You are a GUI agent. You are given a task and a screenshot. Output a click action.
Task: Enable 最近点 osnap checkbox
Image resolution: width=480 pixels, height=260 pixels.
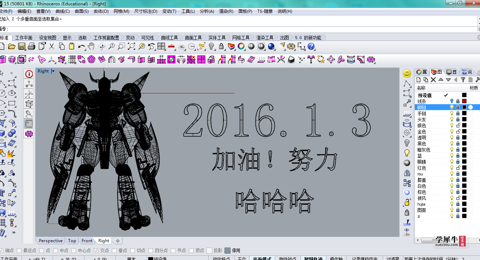click(x=19, y=250)
